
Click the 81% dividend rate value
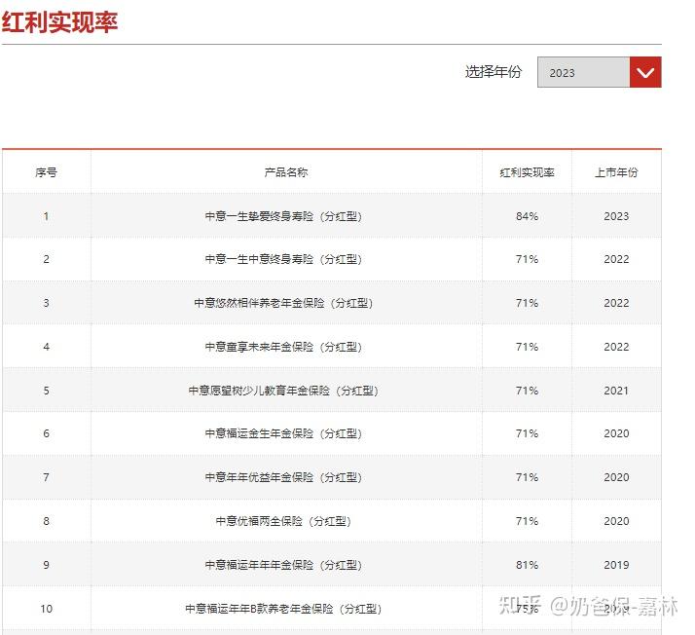click(527, 565)
